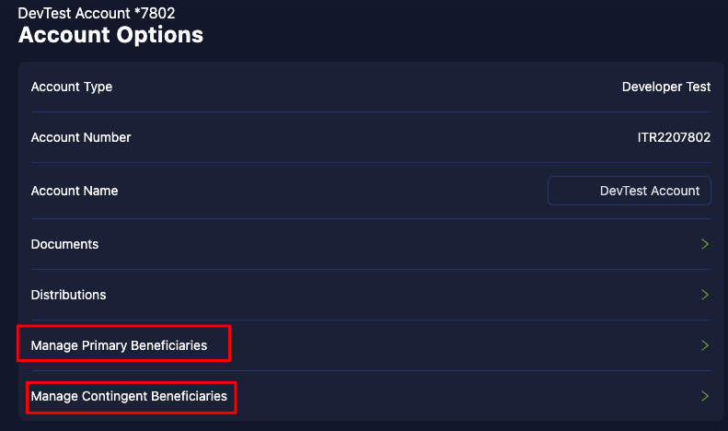Click the Account Options heading
The width and height of the screenshot is (728, 431).
pos(110,36)
